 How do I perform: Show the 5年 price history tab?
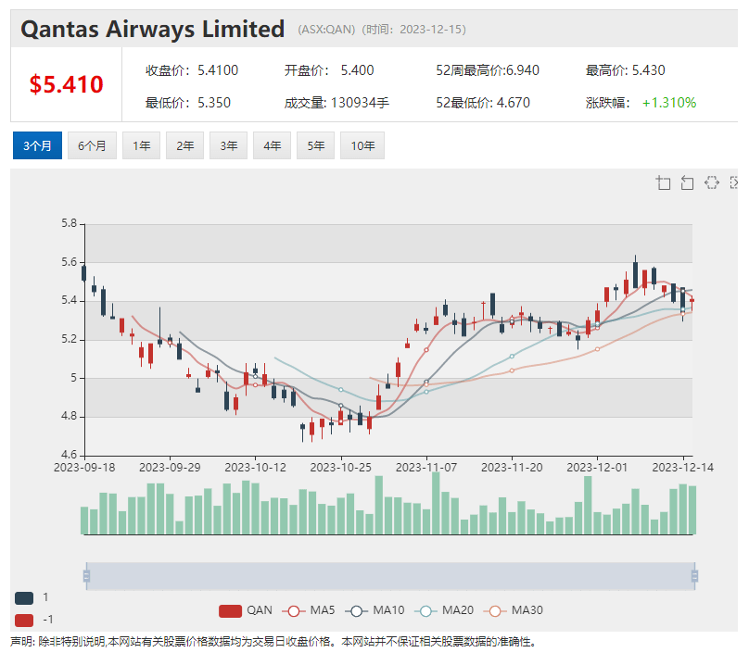pos(316,145)
